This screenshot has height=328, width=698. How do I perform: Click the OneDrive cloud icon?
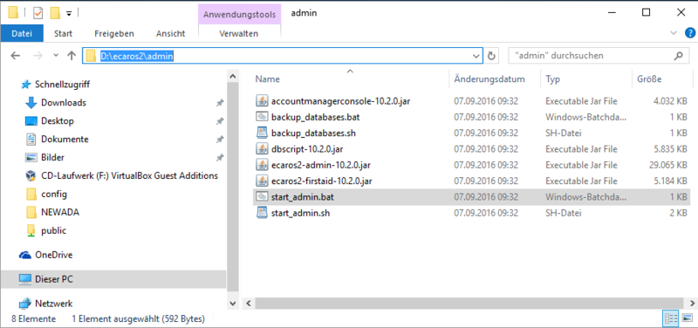pos(25,255)
